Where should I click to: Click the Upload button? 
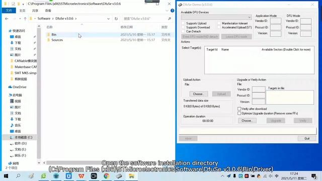click(x=221, y=94)
